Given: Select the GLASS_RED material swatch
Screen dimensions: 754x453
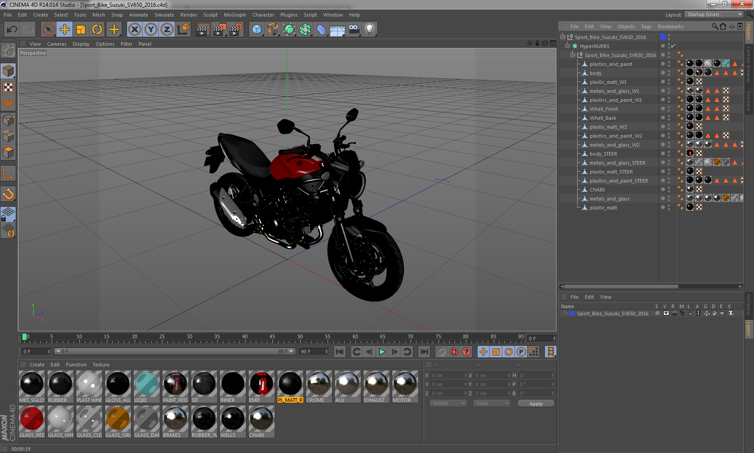Looking at the screenshot, I should [x=32, y=422].
